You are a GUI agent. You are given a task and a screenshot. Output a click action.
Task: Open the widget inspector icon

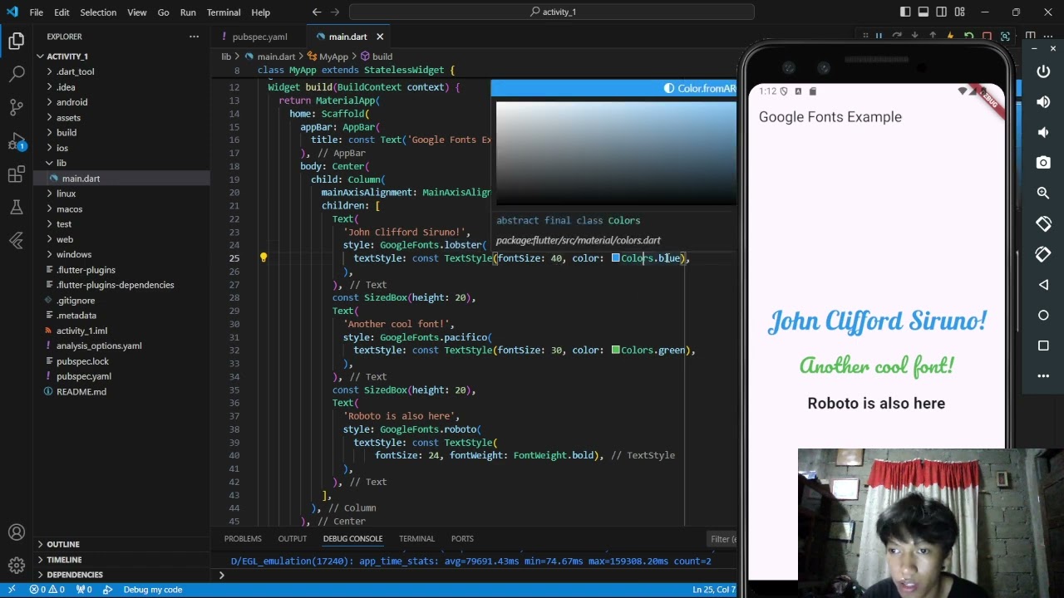pyautogui.click(x=1005, y=37)
